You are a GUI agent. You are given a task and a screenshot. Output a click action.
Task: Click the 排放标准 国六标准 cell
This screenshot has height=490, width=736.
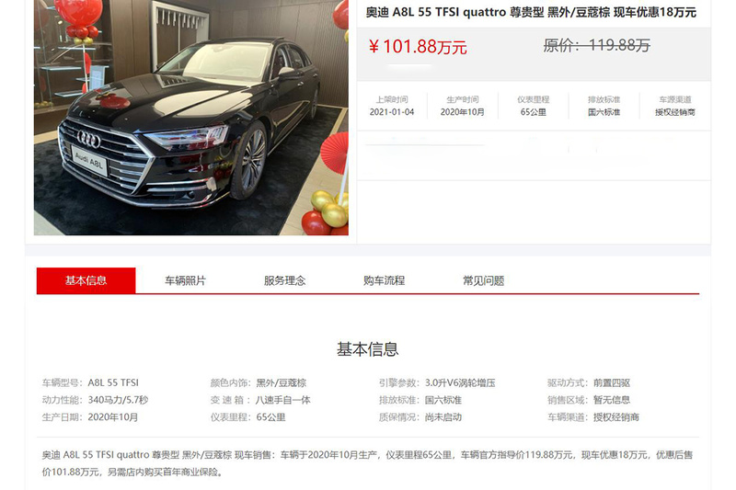click(x=604, y=106)
